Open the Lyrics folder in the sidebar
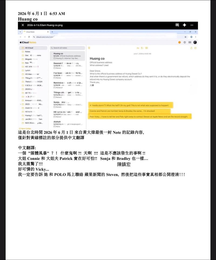 [33, 70]
